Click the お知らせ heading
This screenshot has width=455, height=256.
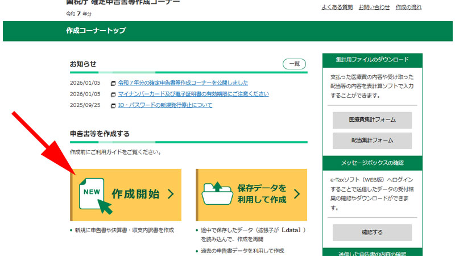click(83, 64)
